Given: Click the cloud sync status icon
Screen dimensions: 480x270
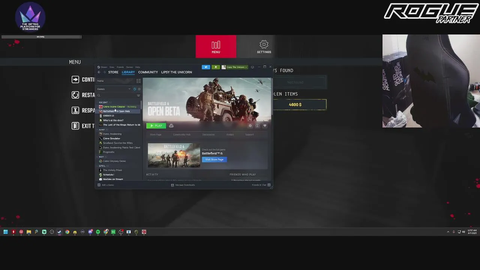Looking at the screenshot, I should pos(171,126).
